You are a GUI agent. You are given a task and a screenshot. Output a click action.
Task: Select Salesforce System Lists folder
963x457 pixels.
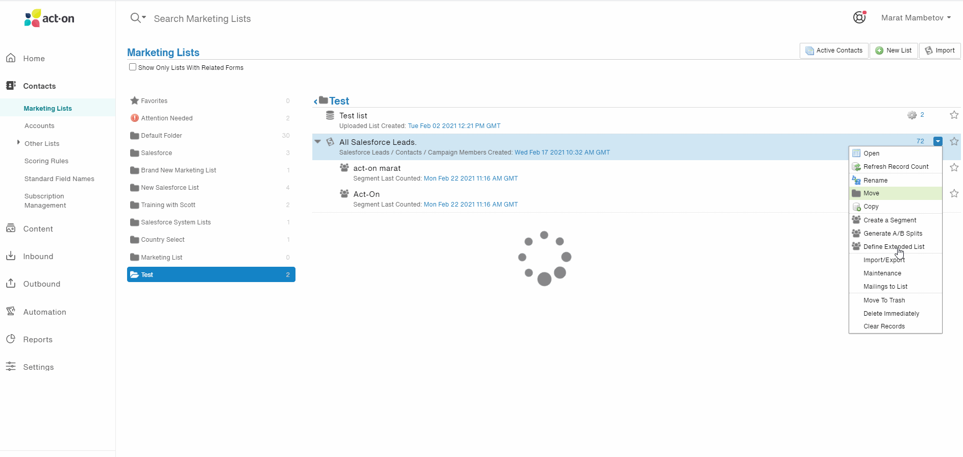point(211,222)
